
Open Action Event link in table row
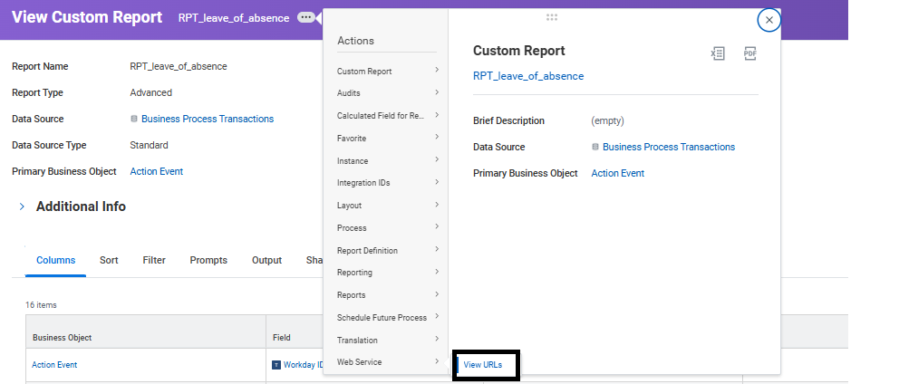pyautogui.click(x=54, y=364)
